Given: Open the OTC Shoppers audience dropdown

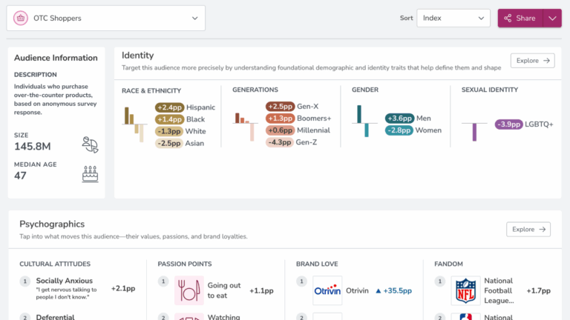Looking at the screenshot, I should click(105, 18).
